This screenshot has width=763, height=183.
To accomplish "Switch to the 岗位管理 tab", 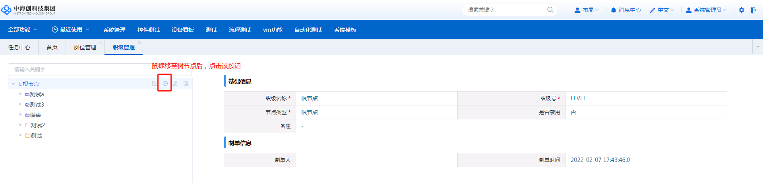I will (85, 47).
